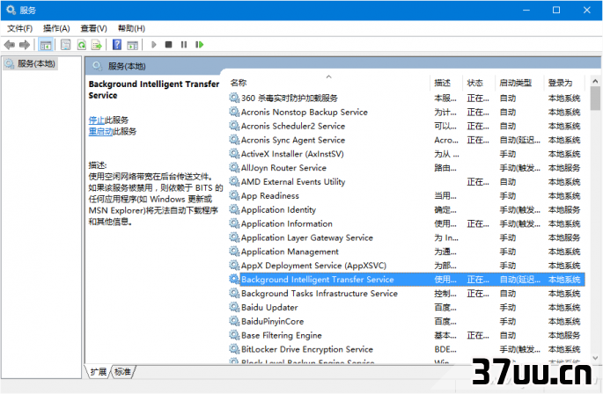This screenshot has width=603, height=394.
Task: Toggle the action pane toolbar icon
Action: [x=133, y=45]
